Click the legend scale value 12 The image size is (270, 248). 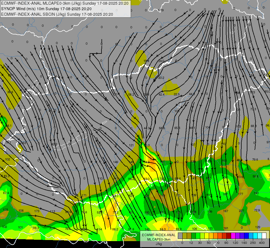[191, 243]
